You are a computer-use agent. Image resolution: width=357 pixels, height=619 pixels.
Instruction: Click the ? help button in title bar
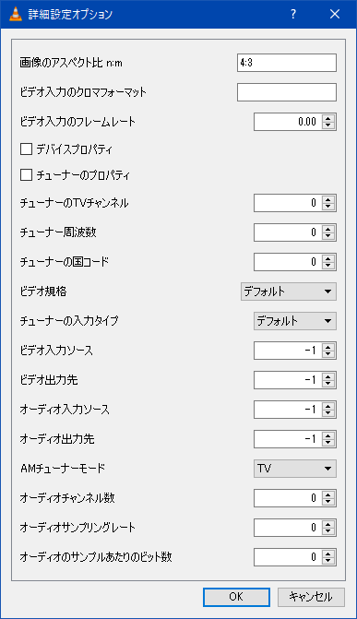coord(293,14)
